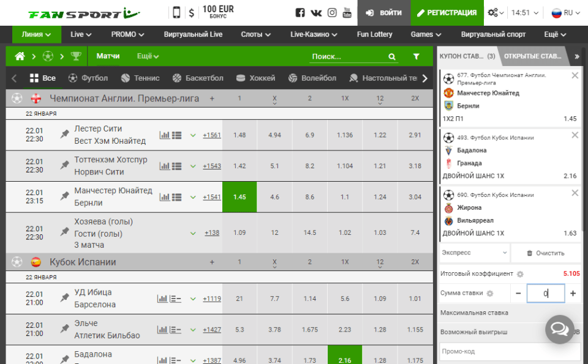The image size is (588, 364).
Task: Switch to Открытые ставки tab
Action: (532, 56)
